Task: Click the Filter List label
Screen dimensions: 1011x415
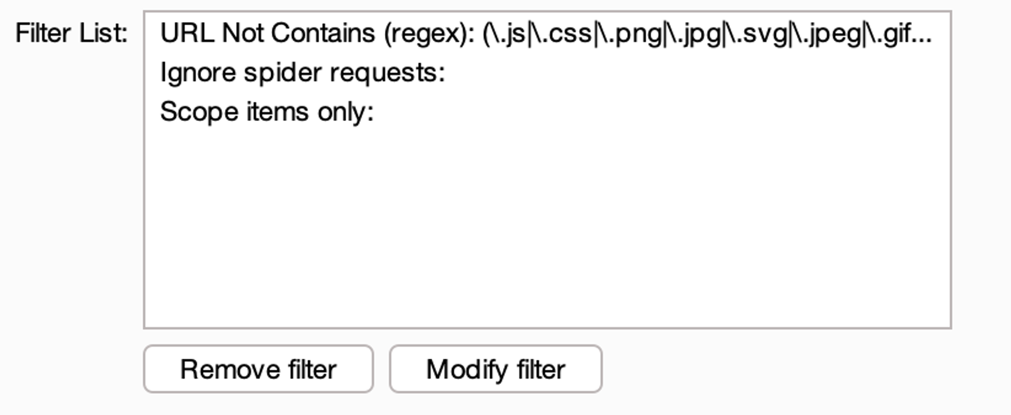Action: [x=72, y=33]
